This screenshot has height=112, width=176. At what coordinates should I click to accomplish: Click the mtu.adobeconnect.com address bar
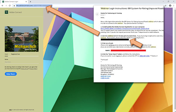90,6
